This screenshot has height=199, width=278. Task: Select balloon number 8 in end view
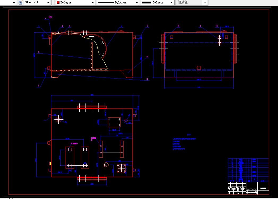click(x=178, y=26)
